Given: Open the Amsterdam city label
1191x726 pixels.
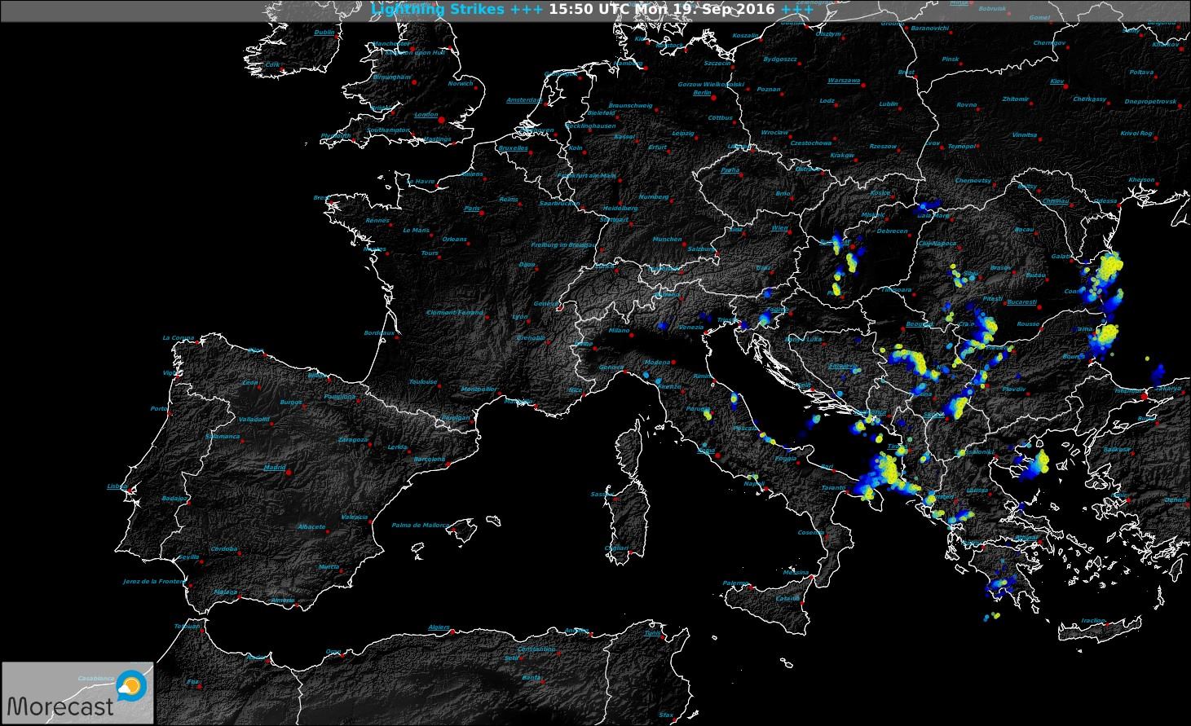Looking at the screenshot, I should coord(523,100).
